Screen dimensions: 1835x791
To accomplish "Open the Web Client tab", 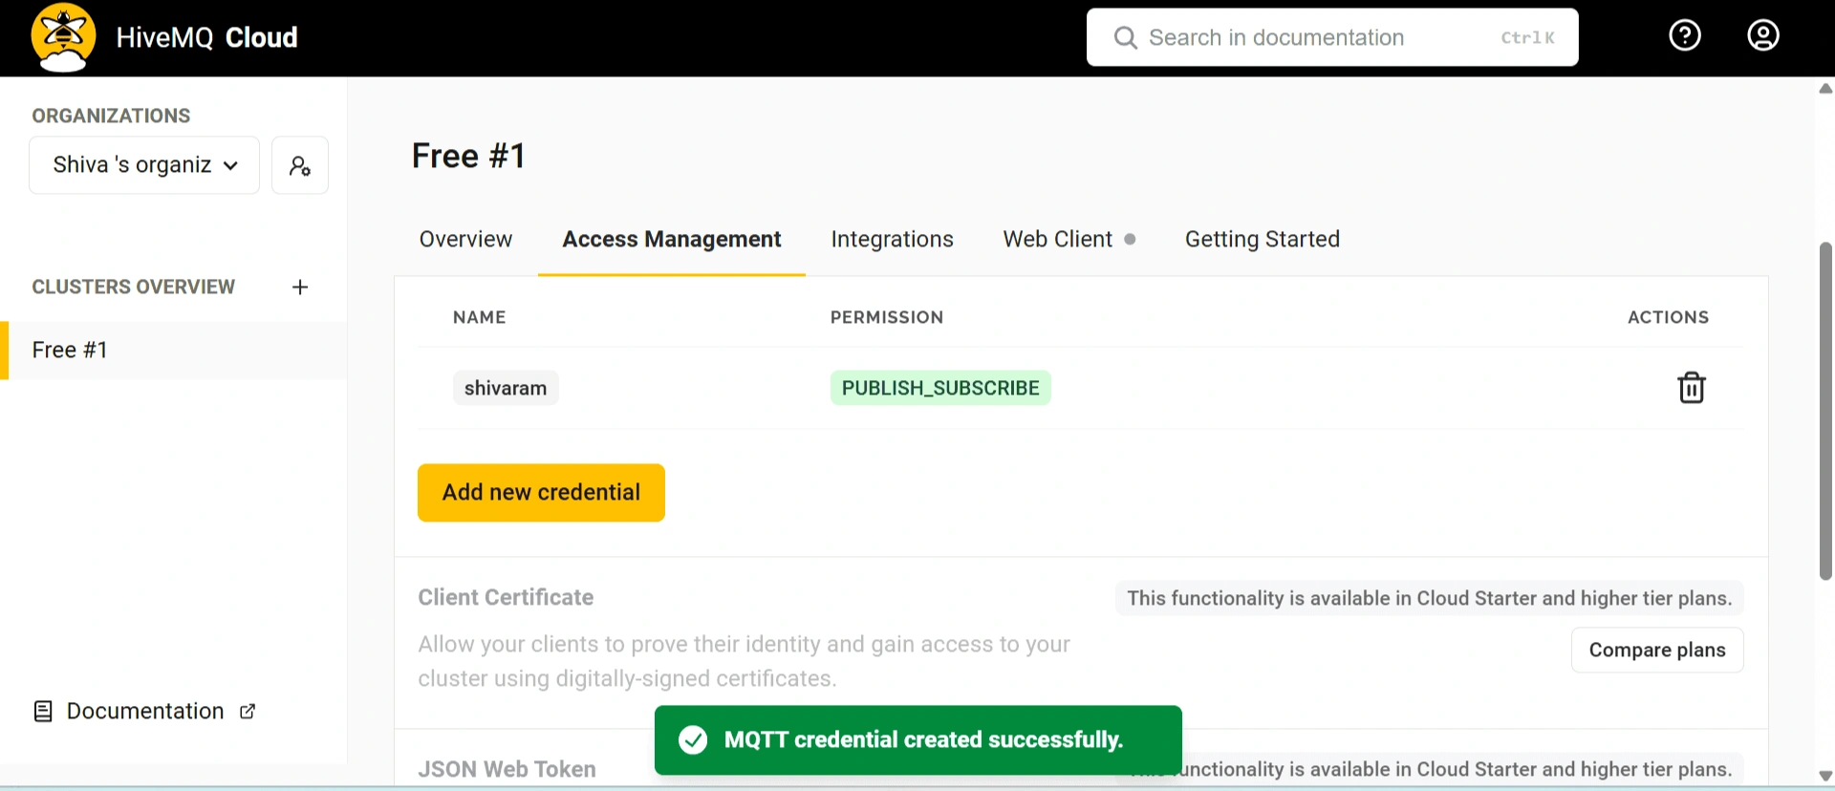I will click(1057, 239).
